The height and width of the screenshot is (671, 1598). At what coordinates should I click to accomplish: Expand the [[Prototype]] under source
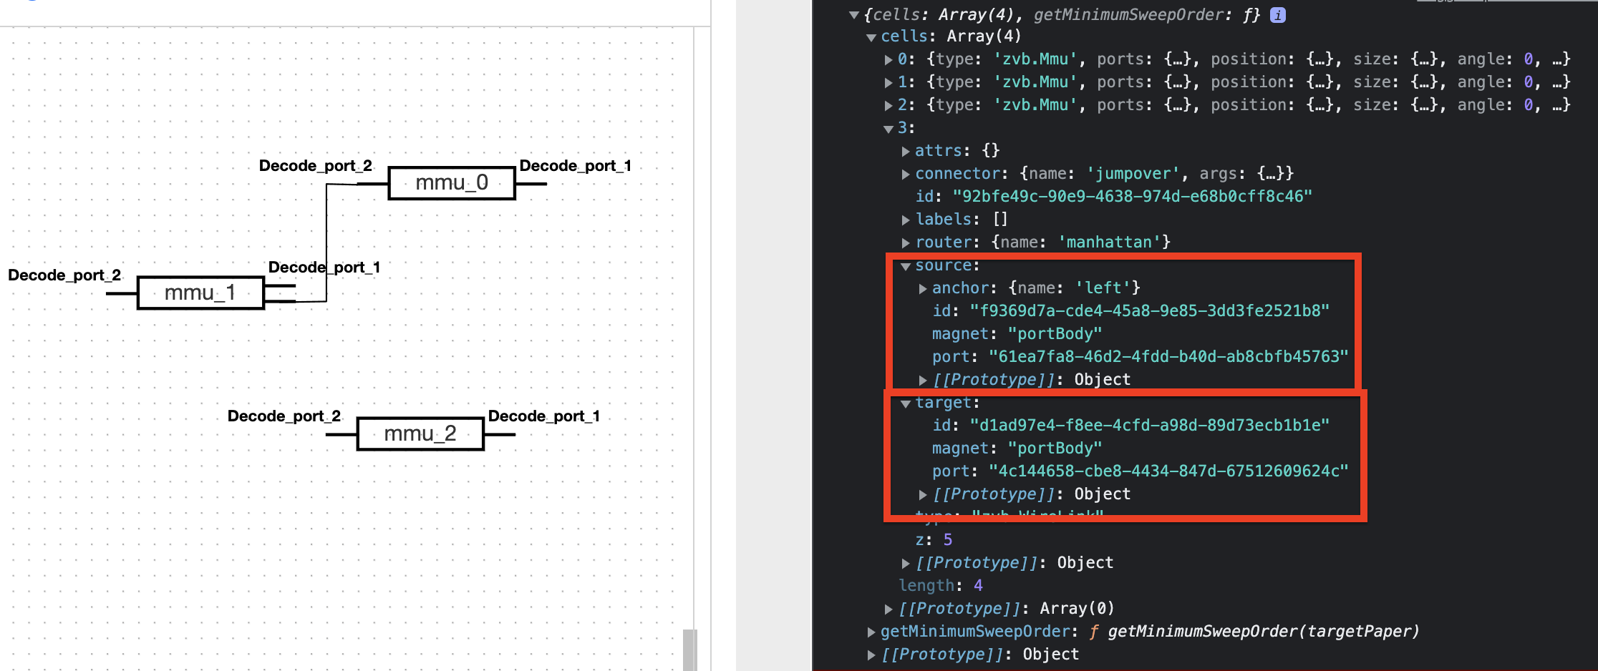[x=922, y=379]
